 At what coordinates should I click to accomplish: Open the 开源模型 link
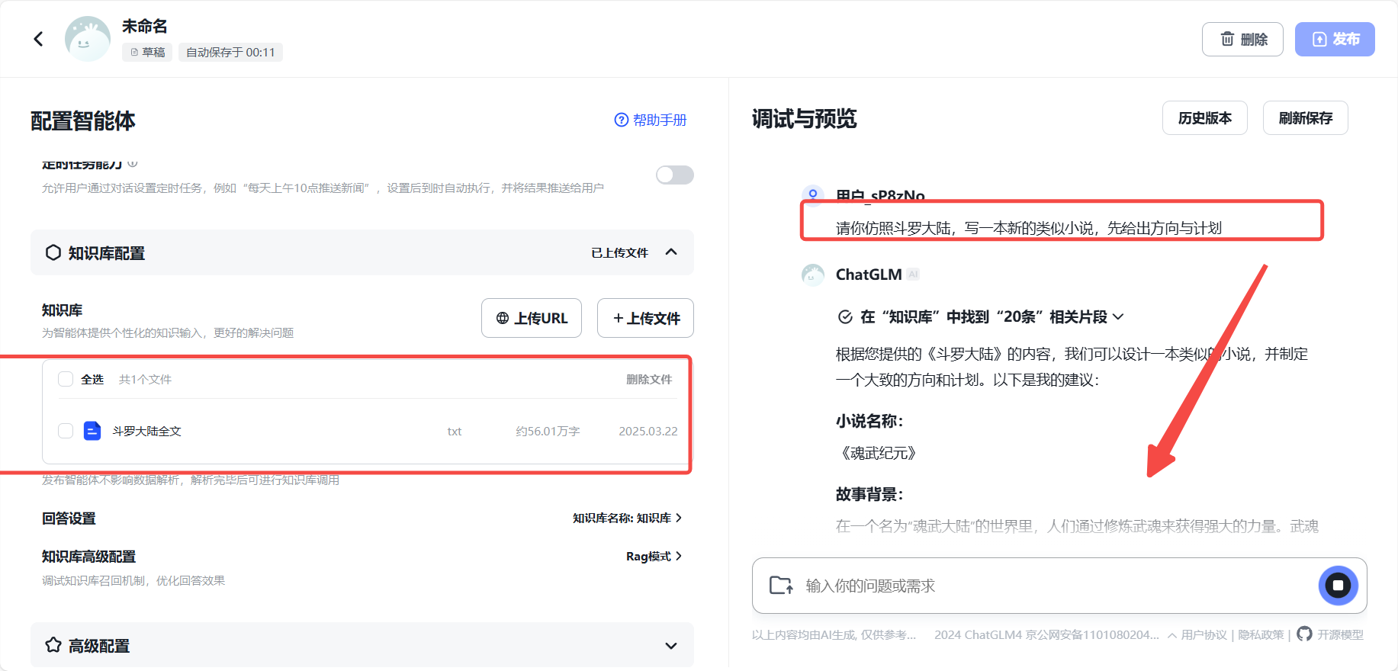(1340, 634)
